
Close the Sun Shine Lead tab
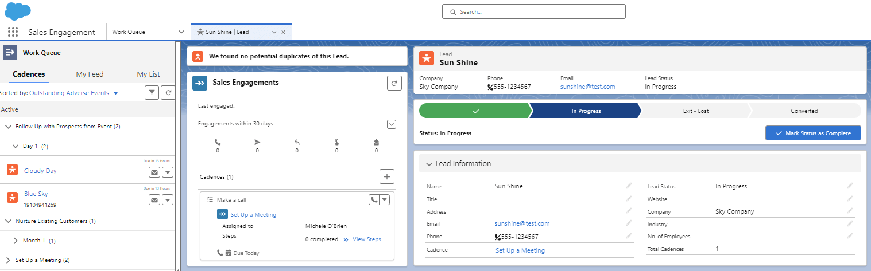[283, 32]
